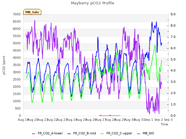Click the 500 left axis tick label
186x139 pixels.
point(18,109)
